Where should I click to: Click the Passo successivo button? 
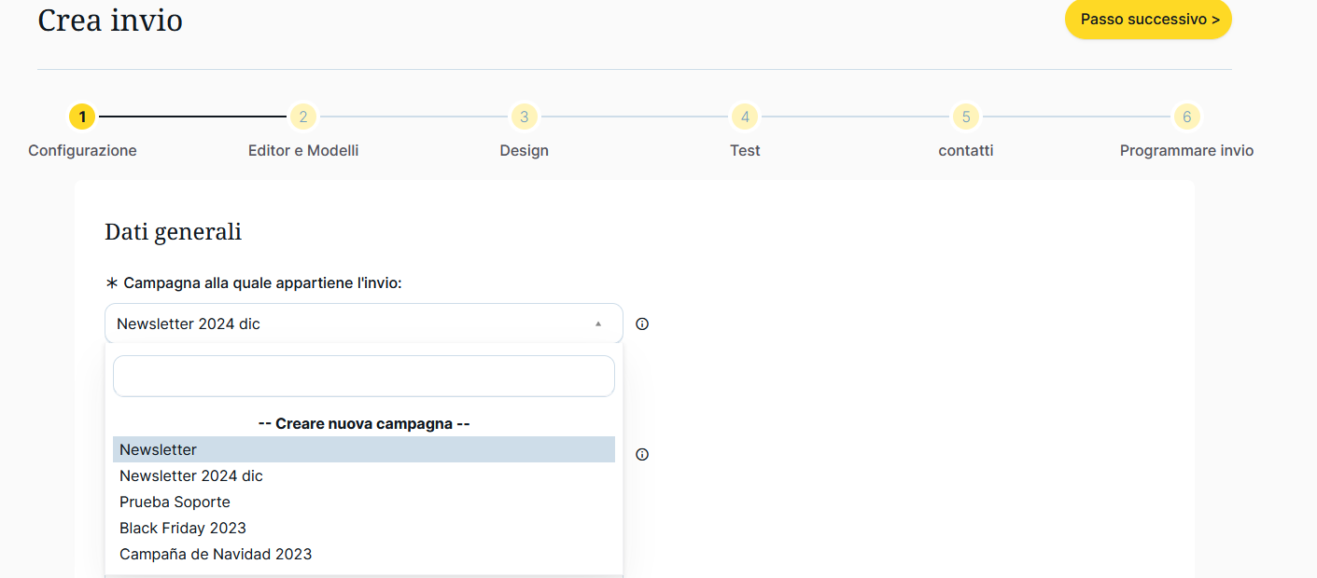click(x=1148, y=20)
